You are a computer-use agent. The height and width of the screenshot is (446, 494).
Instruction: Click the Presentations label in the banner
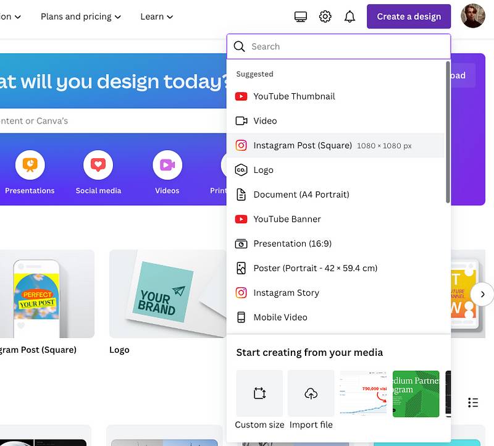click(30, 191)
